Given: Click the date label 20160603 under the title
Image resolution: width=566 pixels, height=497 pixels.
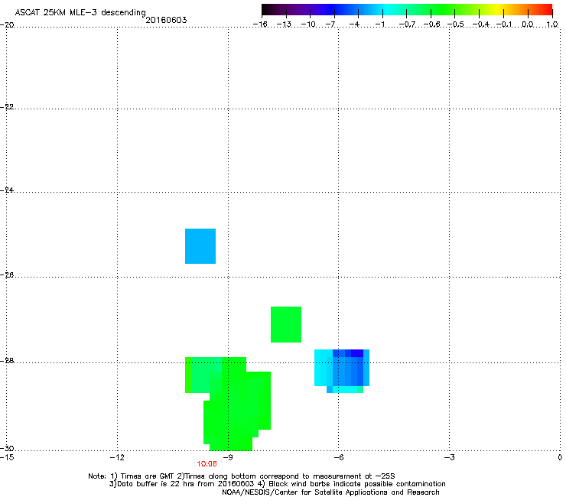Looking at the screenshot, I should pos(166,20).
